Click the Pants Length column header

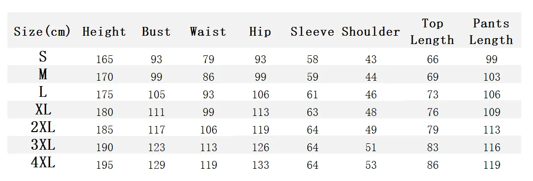[x=491, y=31]
